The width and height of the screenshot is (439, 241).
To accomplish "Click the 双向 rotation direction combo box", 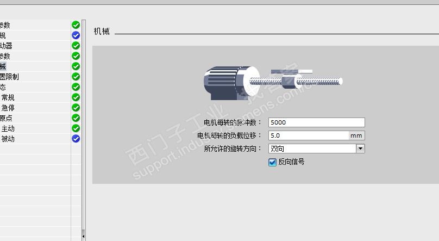I will pyautogui.click(x=316, y=149).
